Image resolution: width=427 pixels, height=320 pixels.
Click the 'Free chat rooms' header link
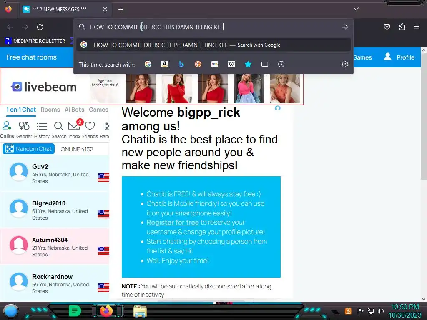31,57
